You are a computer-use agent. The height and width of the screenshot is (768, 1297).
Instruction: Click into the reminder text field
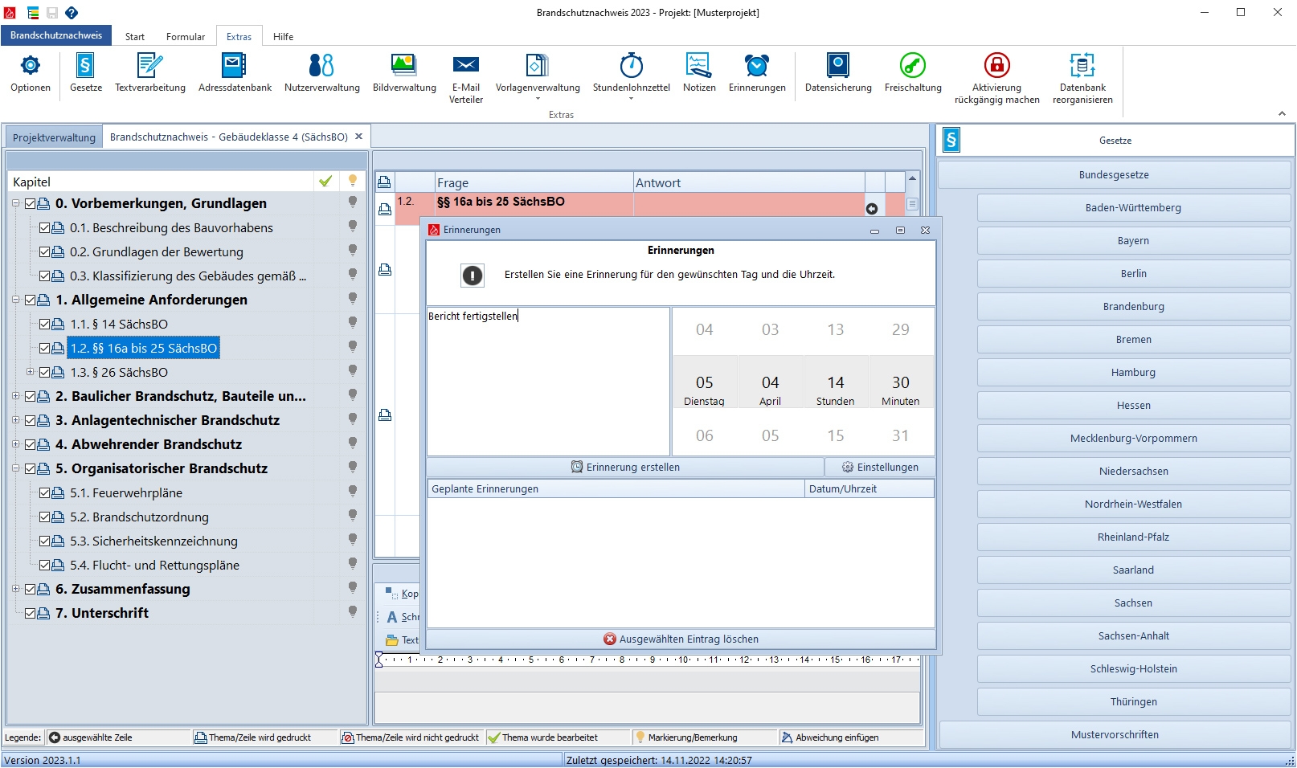[548, 382]
